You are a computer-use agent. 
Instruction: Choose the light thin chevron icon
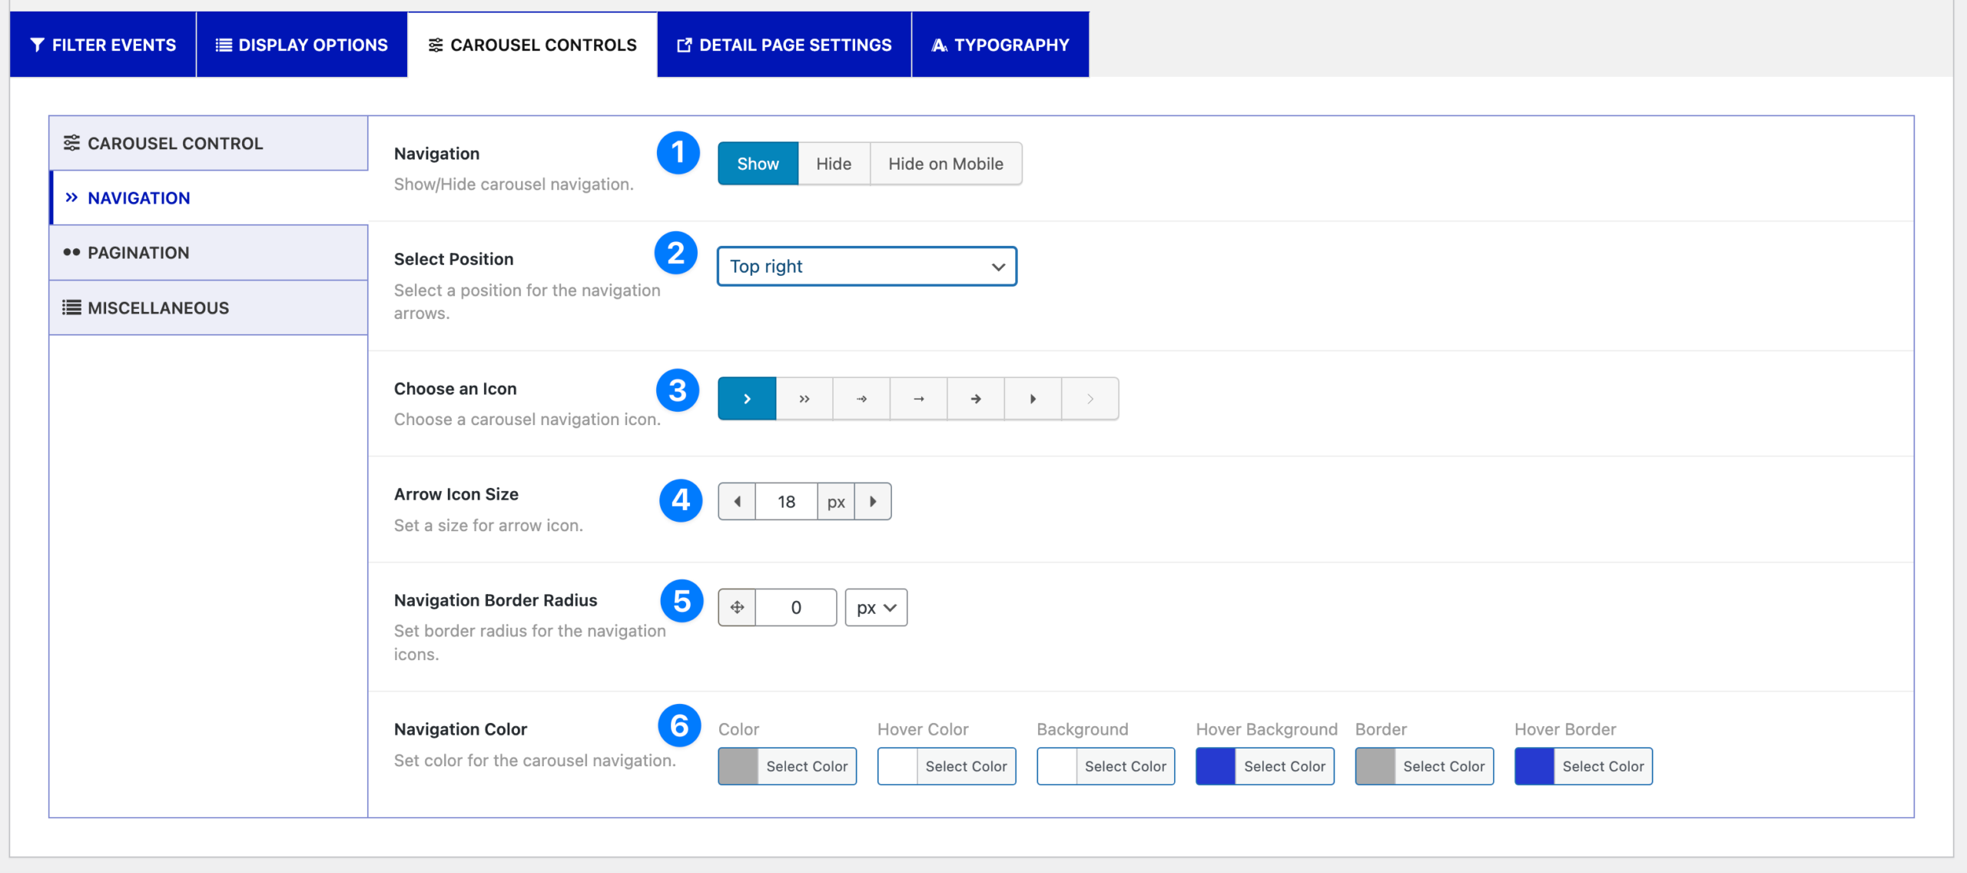click(x=1090, y=399)
